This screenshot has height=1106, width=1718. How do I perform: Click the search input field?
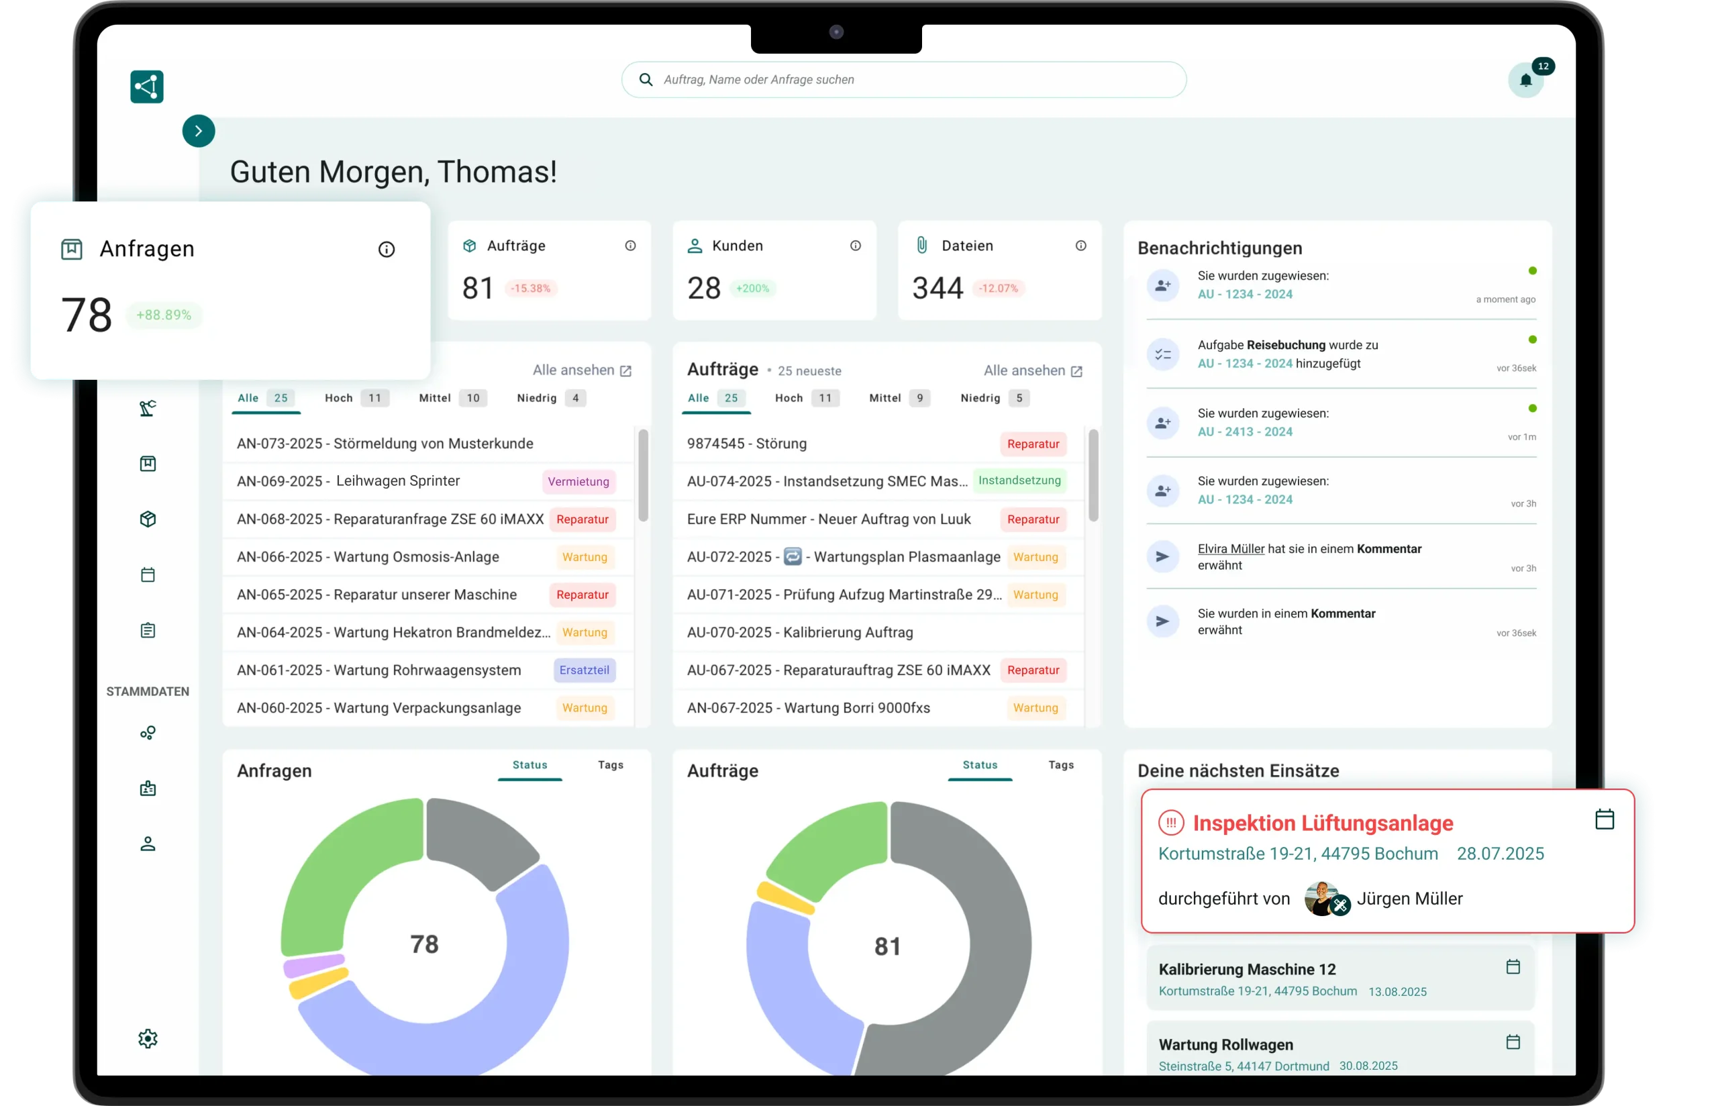pyautogui.click(x=903, y=80)
